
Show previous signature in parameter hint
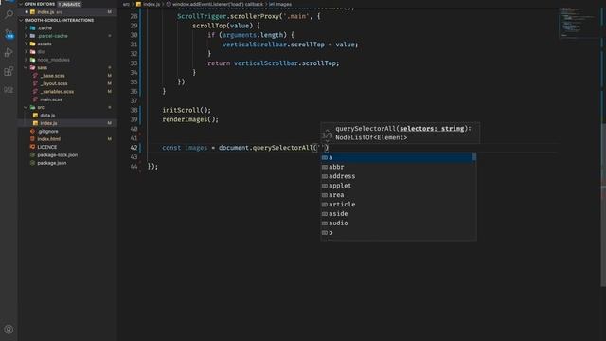[x=328, y=130]
